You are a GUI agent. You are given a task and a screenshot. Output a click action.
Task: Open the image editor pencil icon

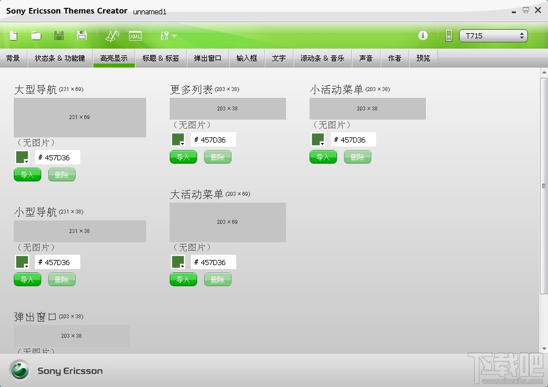(x=112, y=35)
